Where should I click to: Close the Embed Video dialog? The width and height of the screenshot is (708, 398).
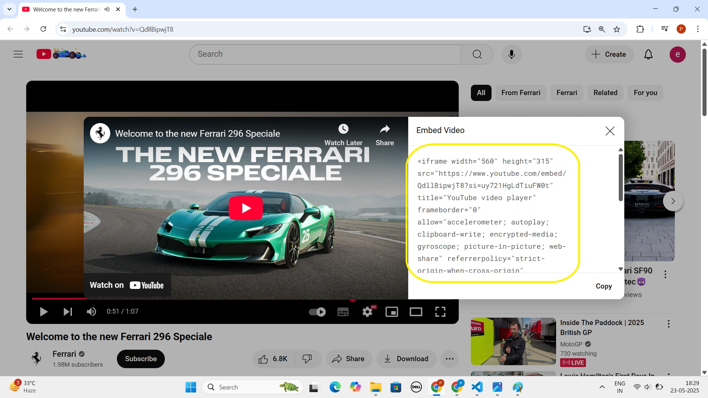click(610, 131)
